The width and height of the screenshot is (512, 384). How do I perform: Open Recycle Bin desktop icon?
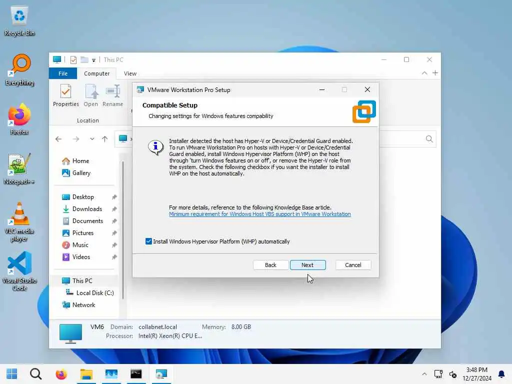19,21
